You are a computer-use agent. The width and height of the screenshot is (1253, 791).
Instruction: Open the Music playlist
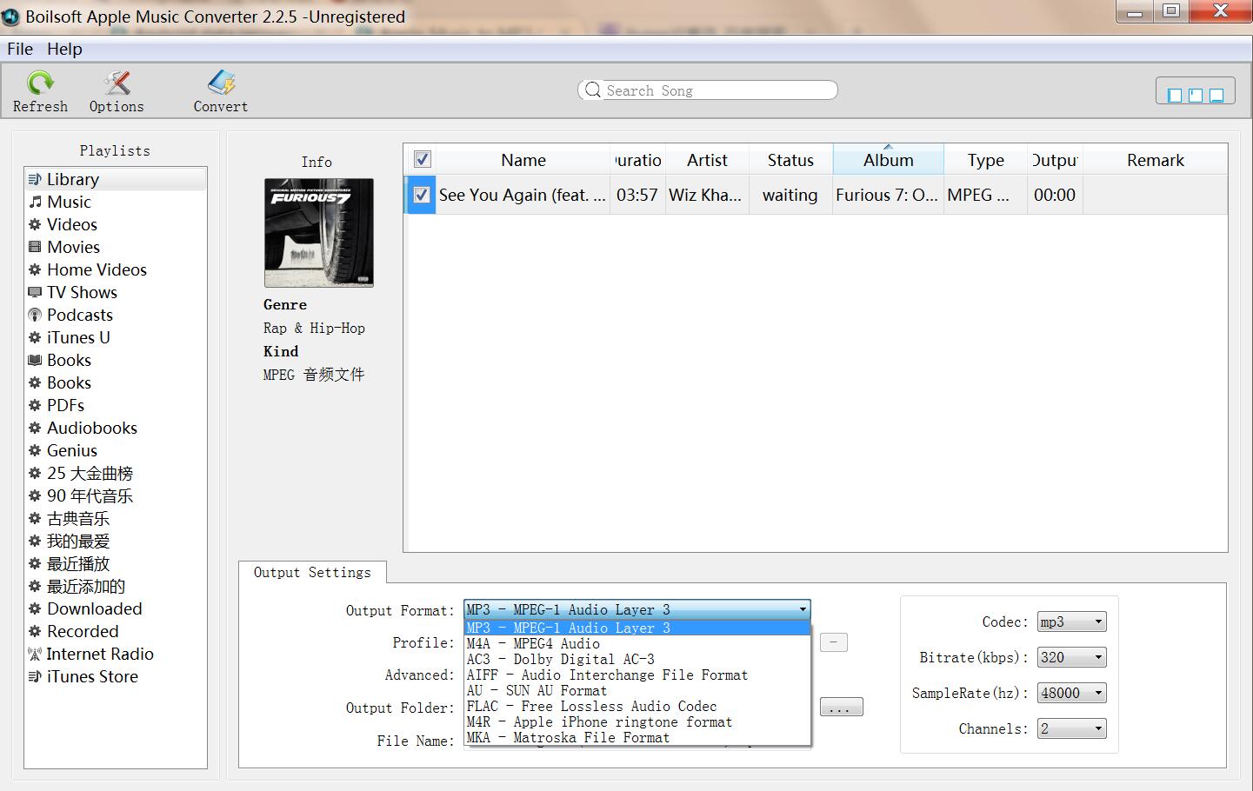point(68,202)
